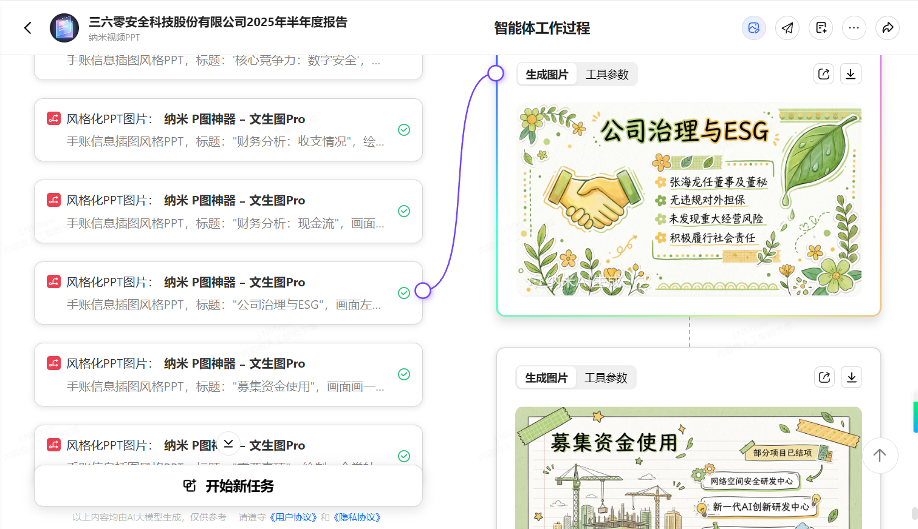Share the 募集资金使用 generated image
The image size is (918, 529).
click(x=824, y=377)
